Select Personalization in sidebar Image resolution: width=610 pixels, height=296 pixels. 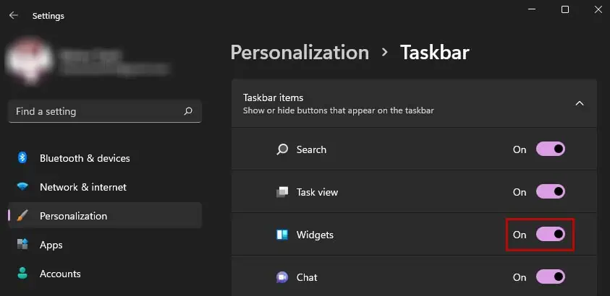pos(105,216)
